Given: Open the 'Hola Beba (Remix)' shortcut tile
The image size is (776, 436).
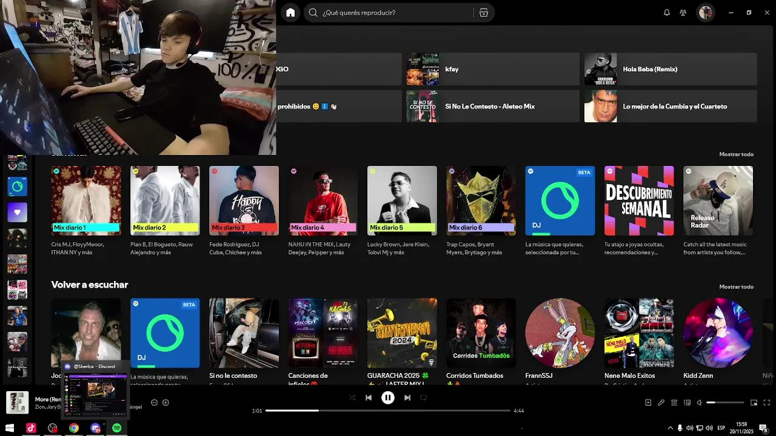Looking at the screenshot, I should [x=671, y=69].
